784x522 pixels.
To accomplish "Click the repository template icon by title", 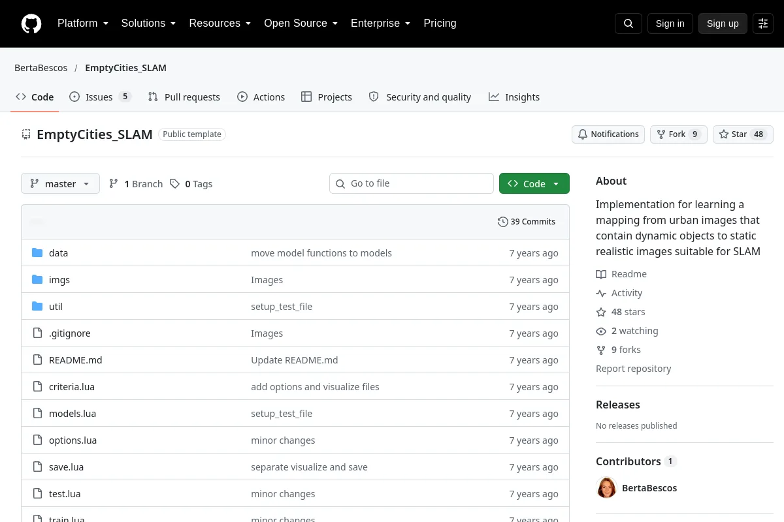I will (x=26, y=134).
